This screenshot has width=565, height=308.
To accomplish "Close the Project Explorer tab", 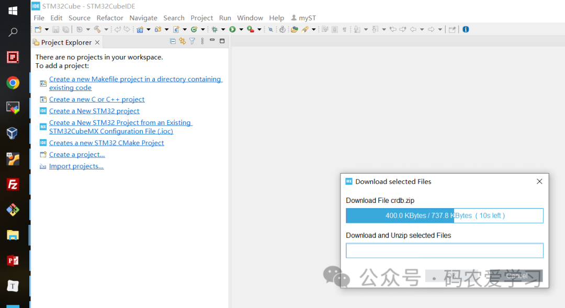I will (x=97, y=42).
